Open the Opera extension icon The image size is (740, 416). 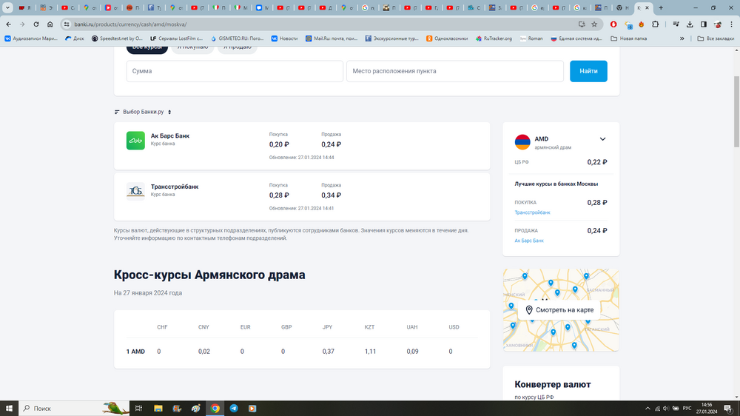click(613, 24)
